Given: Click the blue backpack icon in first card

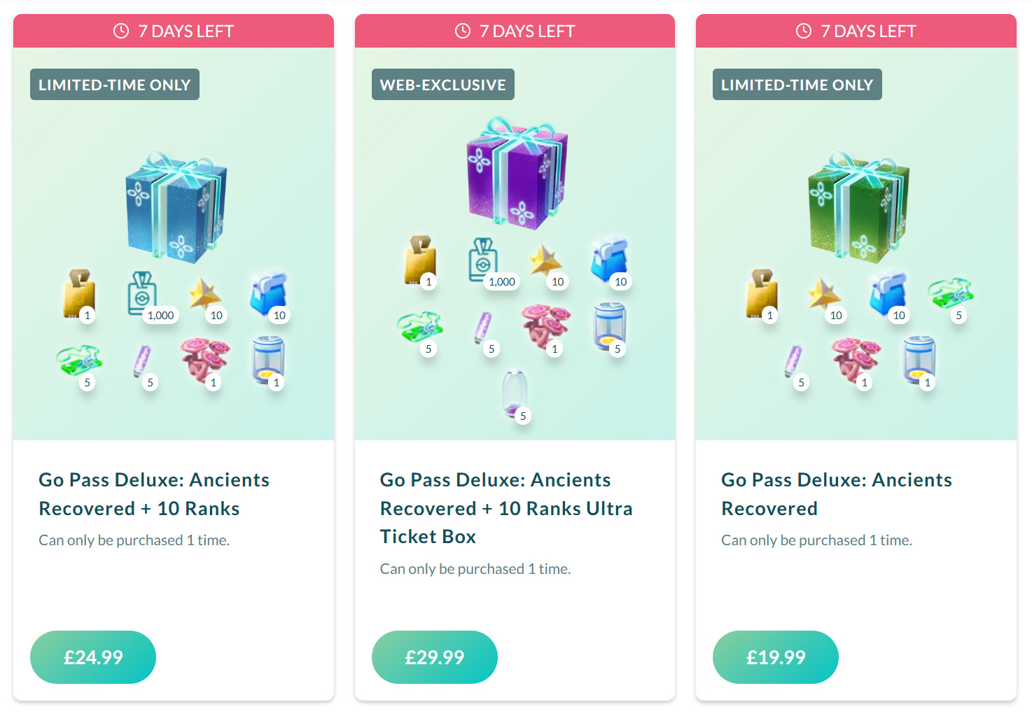Looking at the screenshot, I should (x=268, y=294).
